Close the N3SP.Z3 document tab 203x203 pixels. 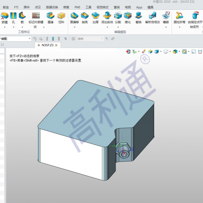coord(57,45)
